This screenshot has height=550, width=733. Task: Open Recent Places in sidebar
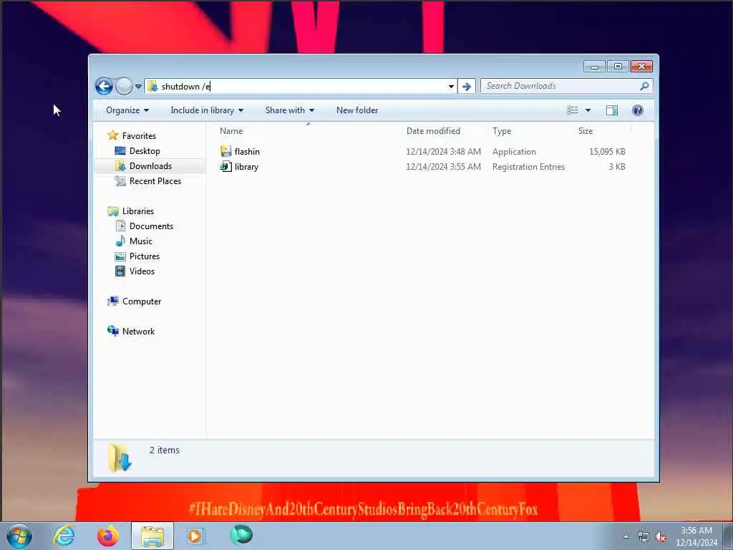tap(155, 181)
